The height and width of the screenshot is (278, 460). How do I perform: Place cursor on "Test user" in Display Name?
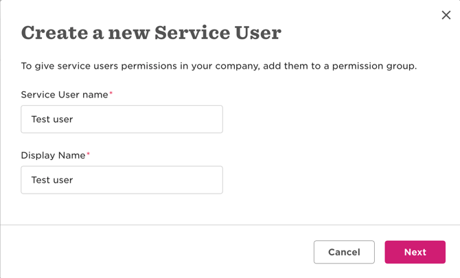pos(52,180)
